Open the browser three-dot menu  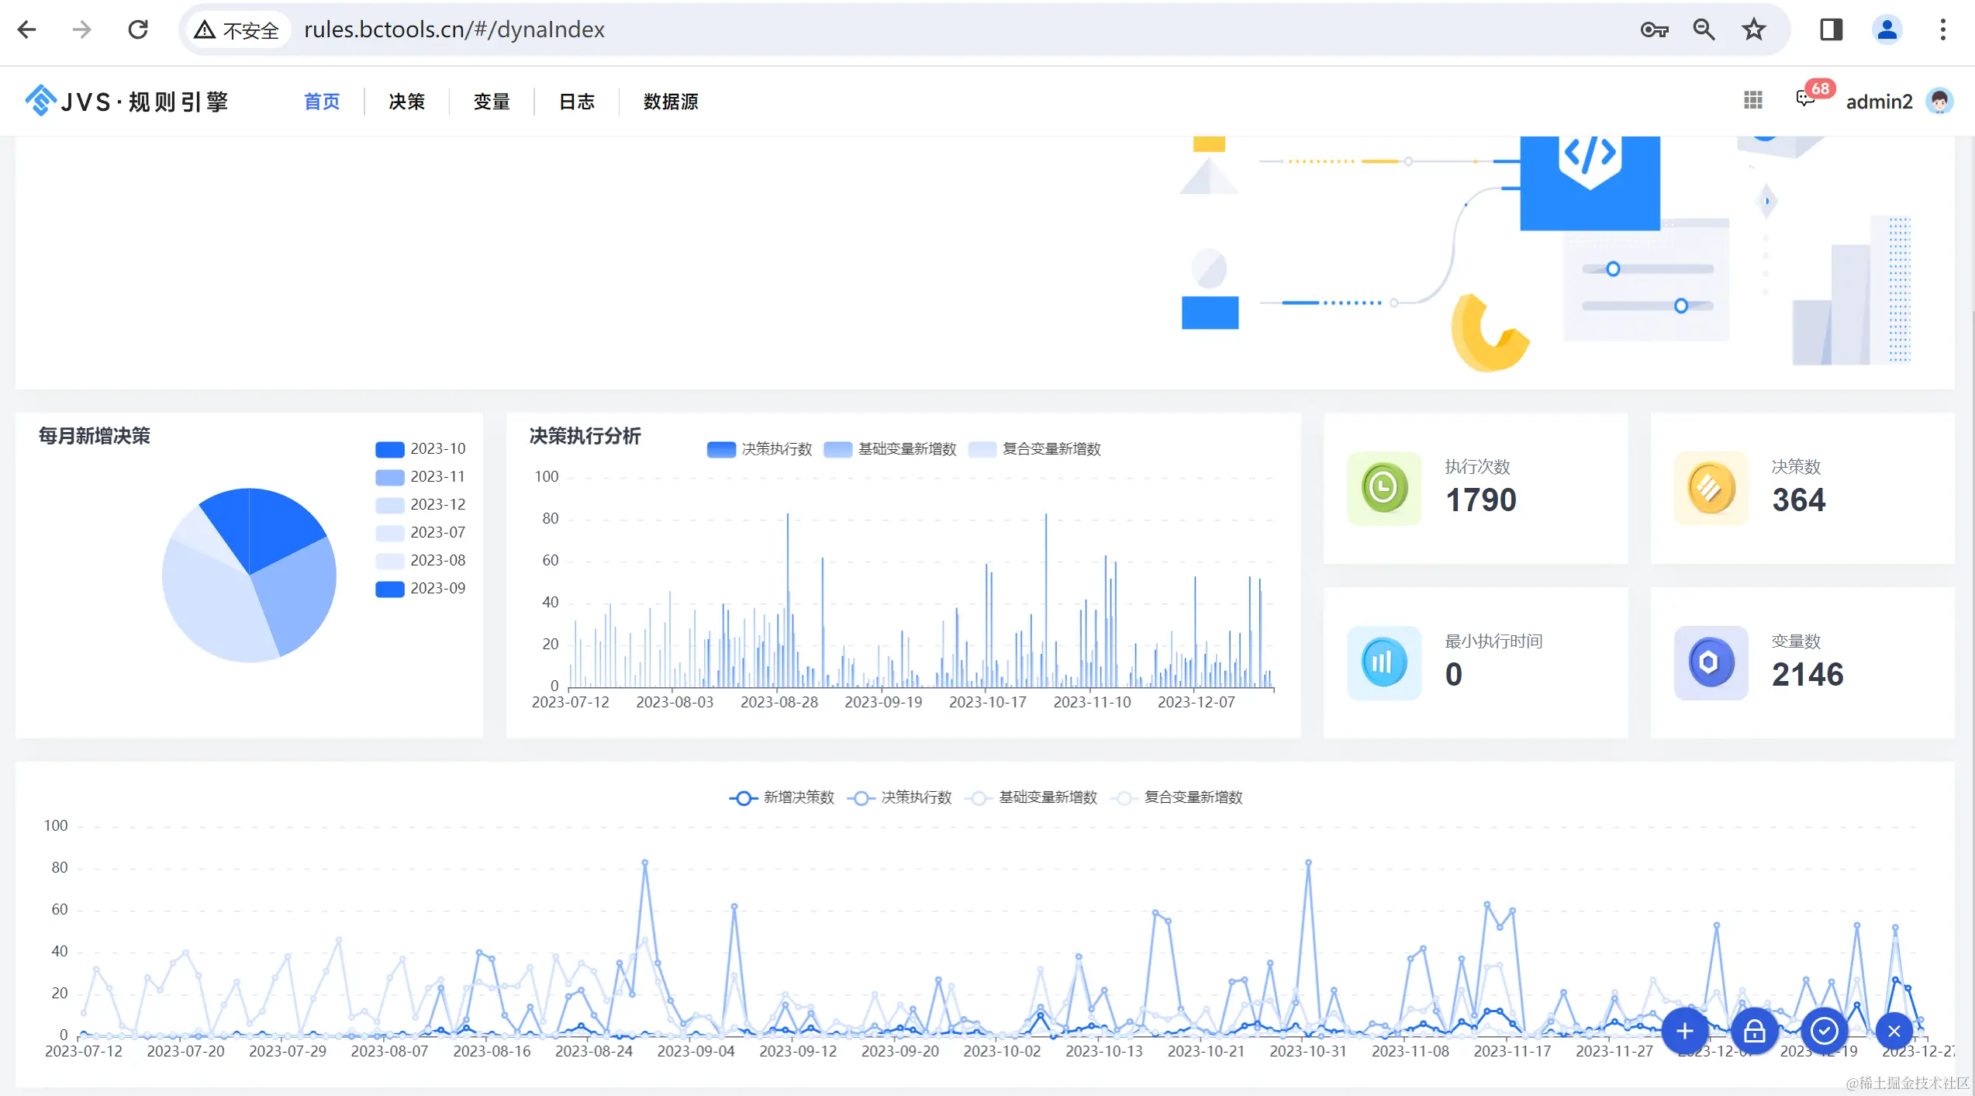[1942, 29]
